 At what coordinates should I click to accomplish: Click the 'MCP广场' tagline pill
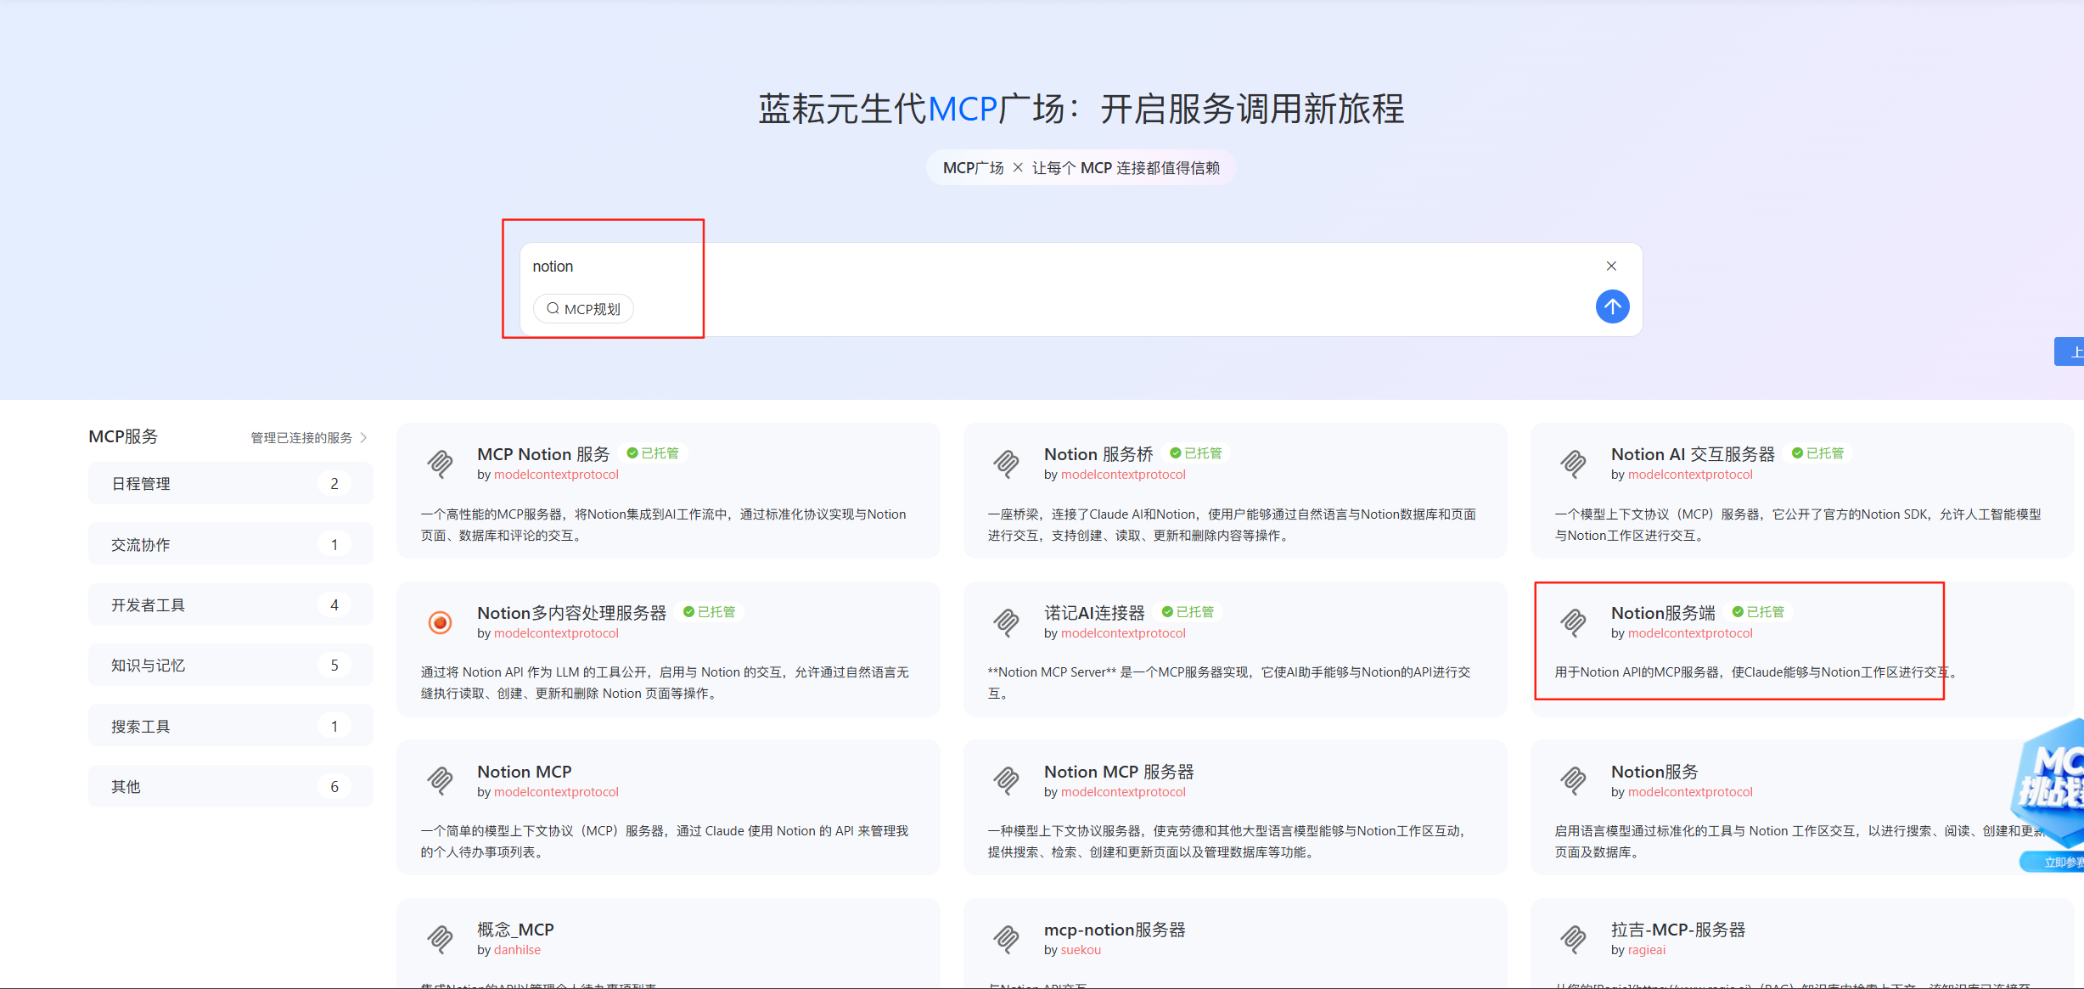click(1081, 168)
